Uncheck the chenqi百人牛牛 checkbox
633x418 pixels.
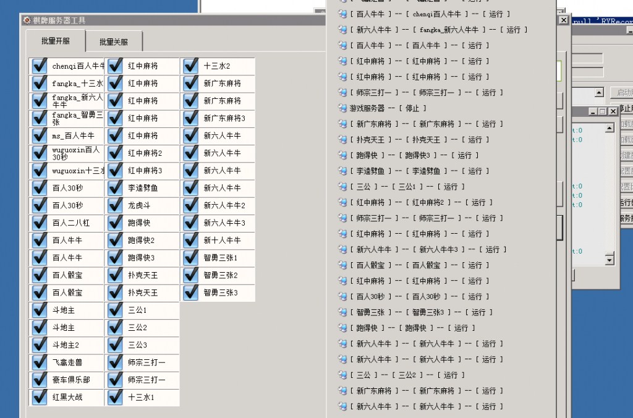click(x=40, y=66)
